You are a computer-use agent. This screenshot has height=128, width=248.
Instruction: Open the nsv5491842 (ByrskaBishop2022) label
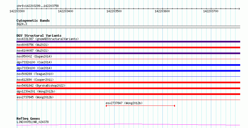click(x=41, y=86)
